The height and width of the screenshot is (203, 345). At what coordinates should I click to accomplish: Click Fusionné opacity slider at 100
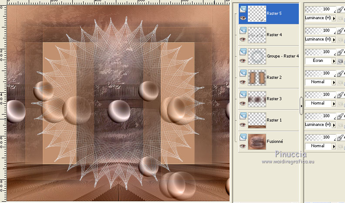coord(320,137)
